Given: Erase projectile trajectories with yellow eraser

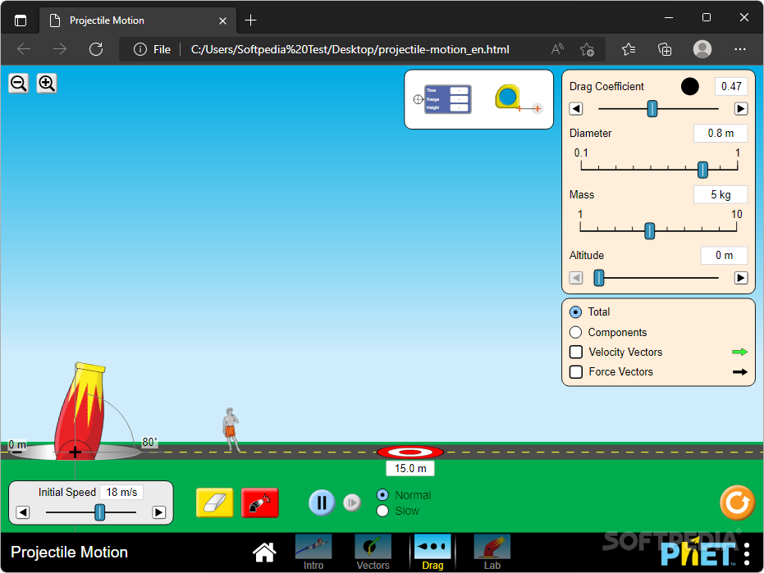Looking at the screenshot, I should [x=215, y=503].
